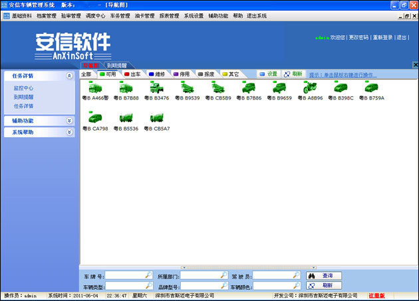Screen dimensions: 419x301
Task: Click the 更改密码 link
Action: [359, 38]
